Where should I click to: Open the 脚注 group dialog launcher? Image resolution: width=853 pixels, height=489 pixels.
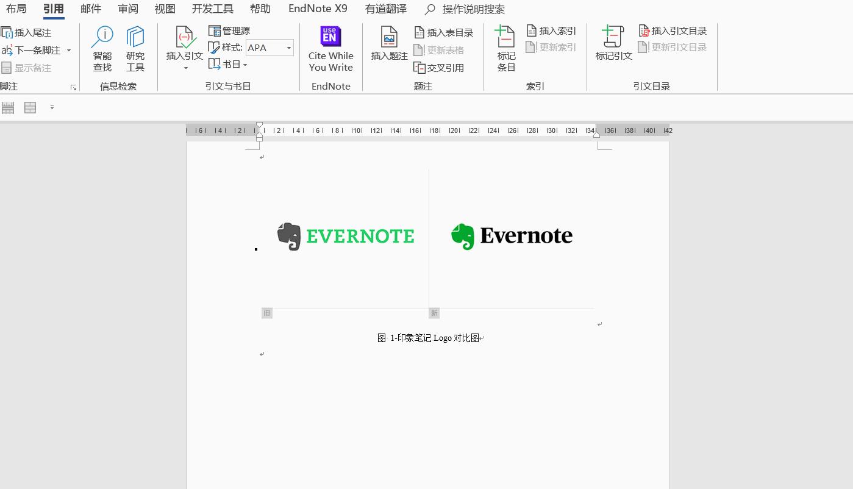(x=73, y=87)
